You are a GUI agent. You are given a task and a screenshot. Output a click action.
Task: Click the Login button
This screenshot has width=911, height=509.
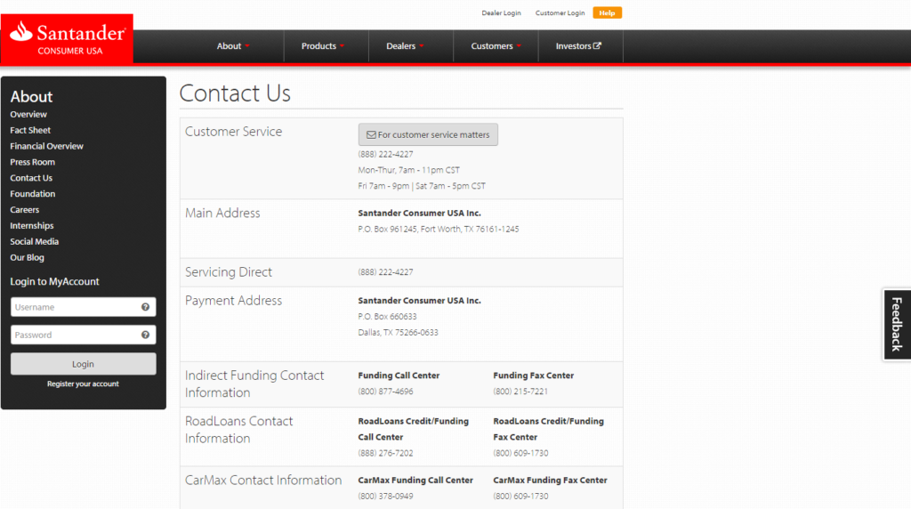click(x=83, y=364)
